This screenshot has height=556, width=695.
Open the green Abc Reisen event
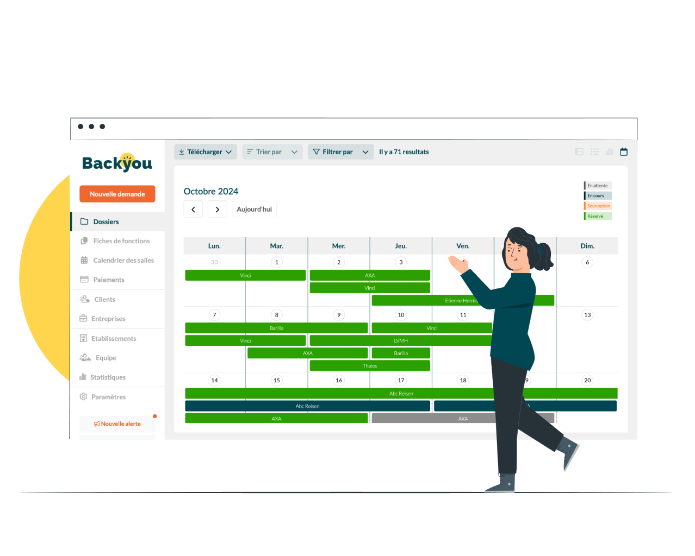(x=401, y=394)
